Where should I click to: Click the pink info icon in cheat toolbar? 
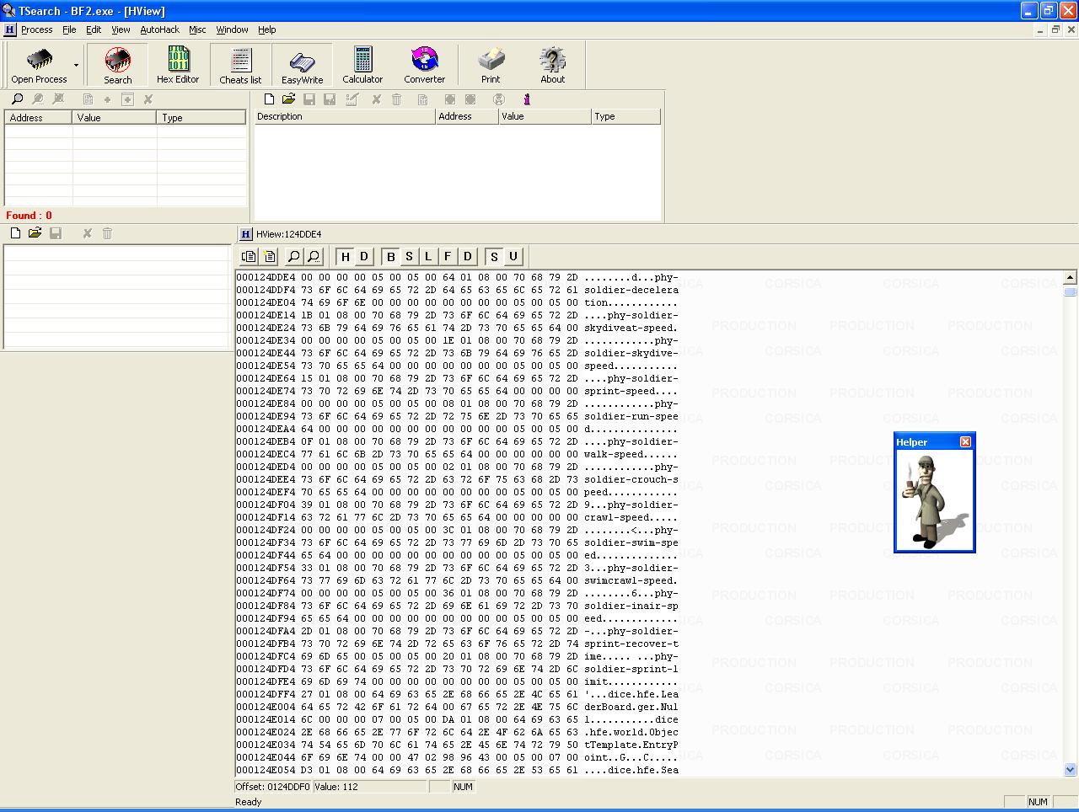[x=527, y=99]
